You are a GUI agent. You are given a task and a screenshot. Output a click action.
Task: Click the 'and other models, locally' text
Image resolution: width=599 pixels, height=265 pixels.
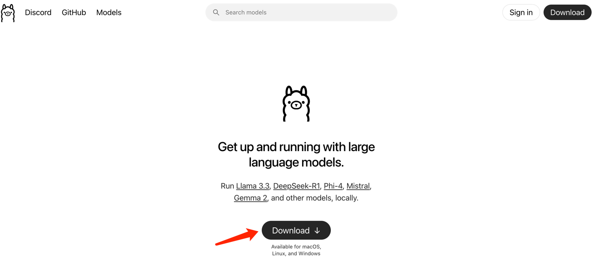[315, 198]
